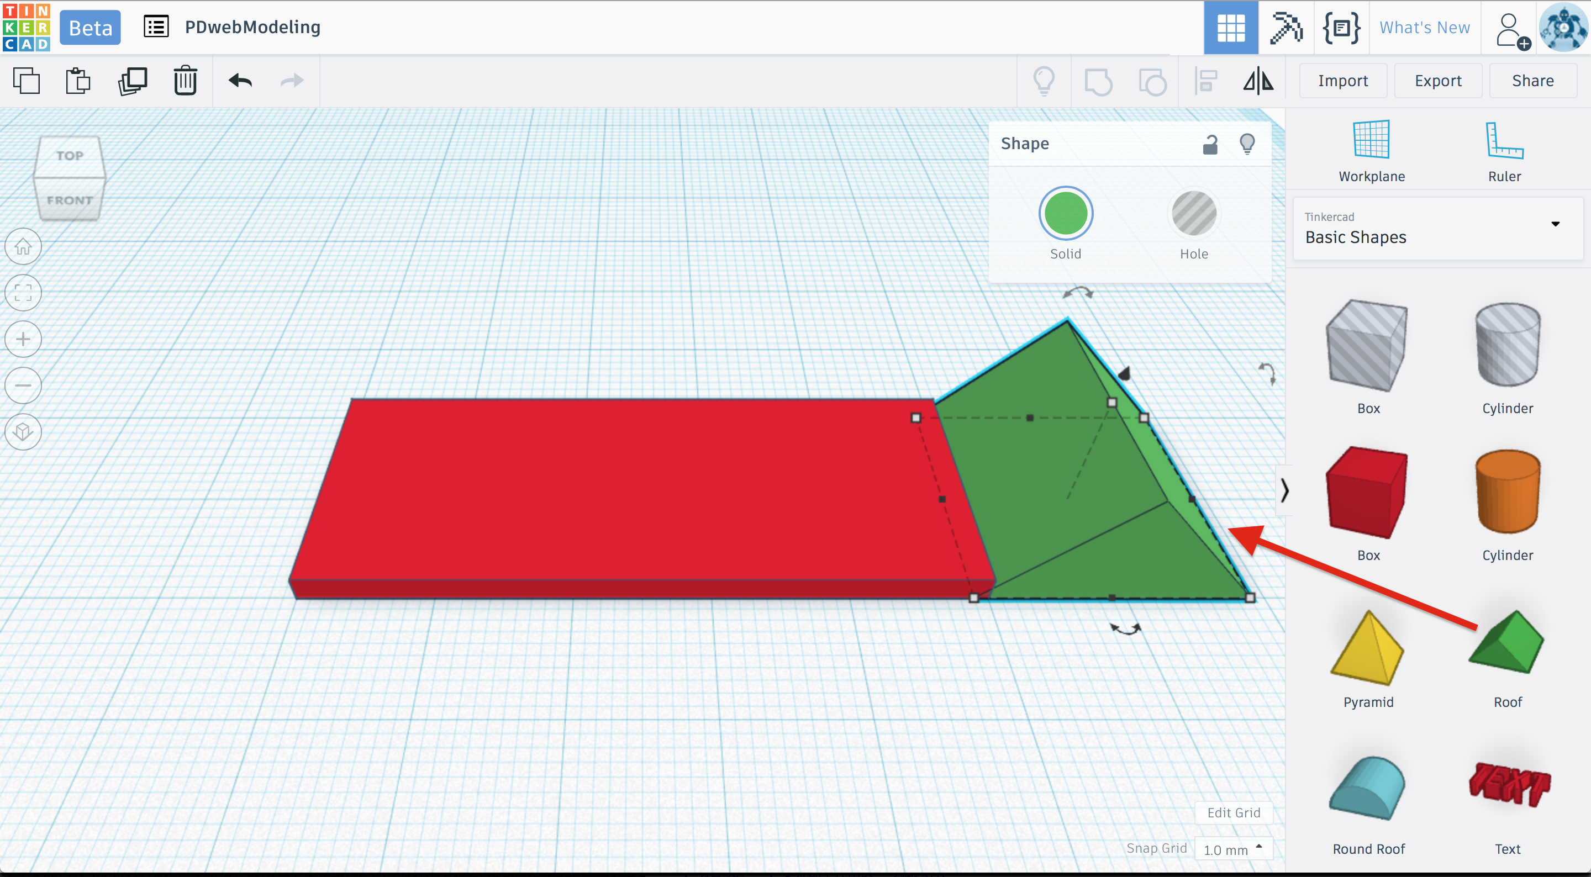Click the Undo arrow
The width and height of the screenshot is (1591, 877).
click(x=240, y=81)
